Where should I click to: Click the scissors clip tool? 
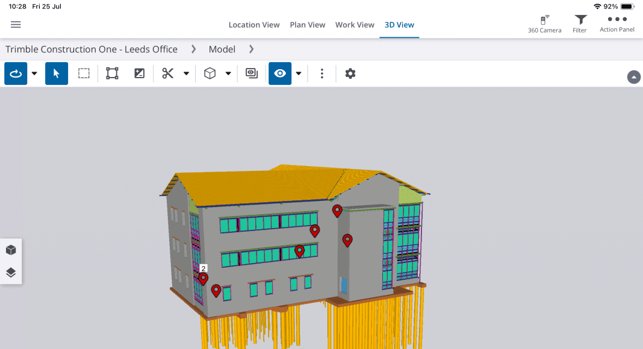click(167, 73)
